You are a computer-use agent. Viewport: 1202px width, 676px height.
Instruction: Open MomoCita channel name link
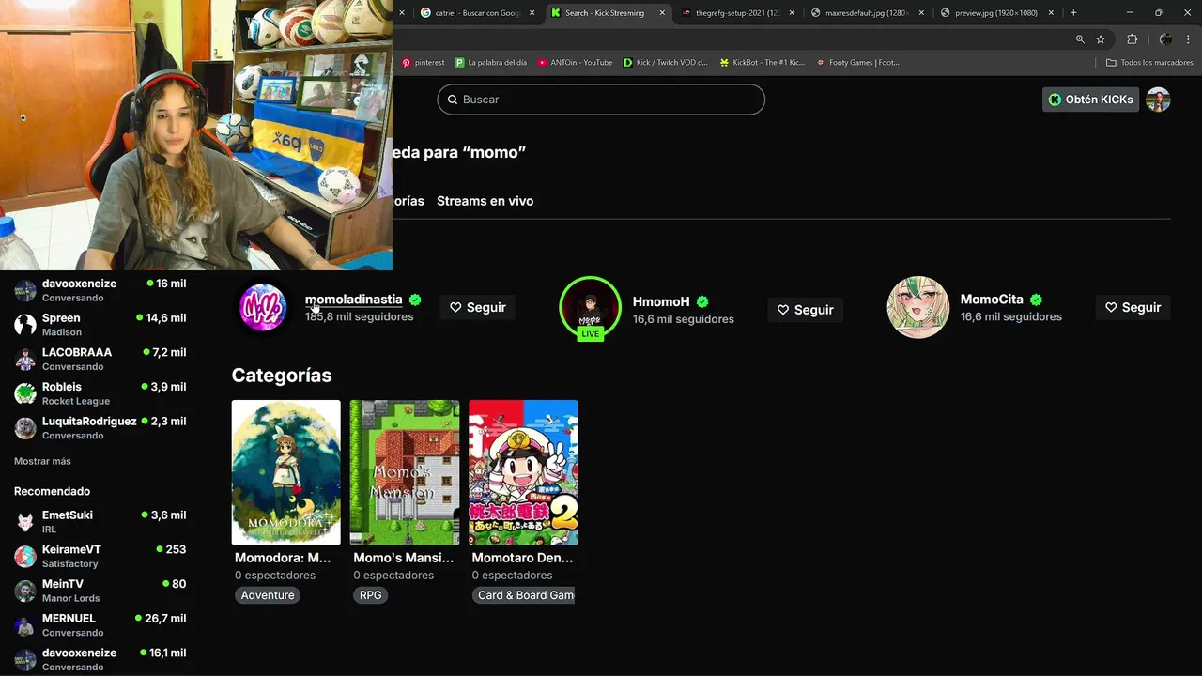[992, 300]
